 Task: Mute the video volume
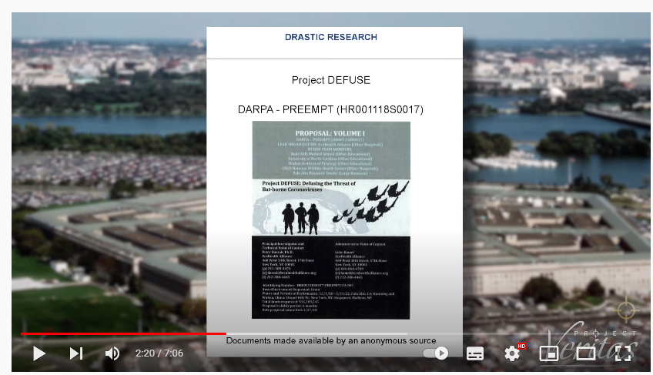tap(112, 353)
